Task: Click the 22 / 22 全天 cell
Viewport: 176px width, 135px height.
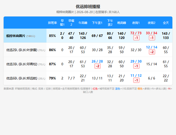Action: (166, 78)
